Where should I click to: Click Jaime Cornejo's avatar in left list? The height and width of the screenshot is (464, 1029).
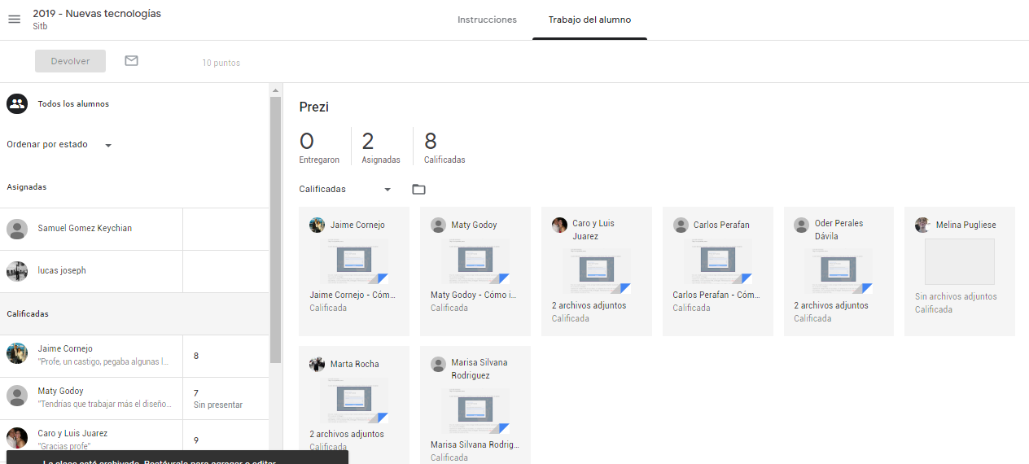click(17, 353)
